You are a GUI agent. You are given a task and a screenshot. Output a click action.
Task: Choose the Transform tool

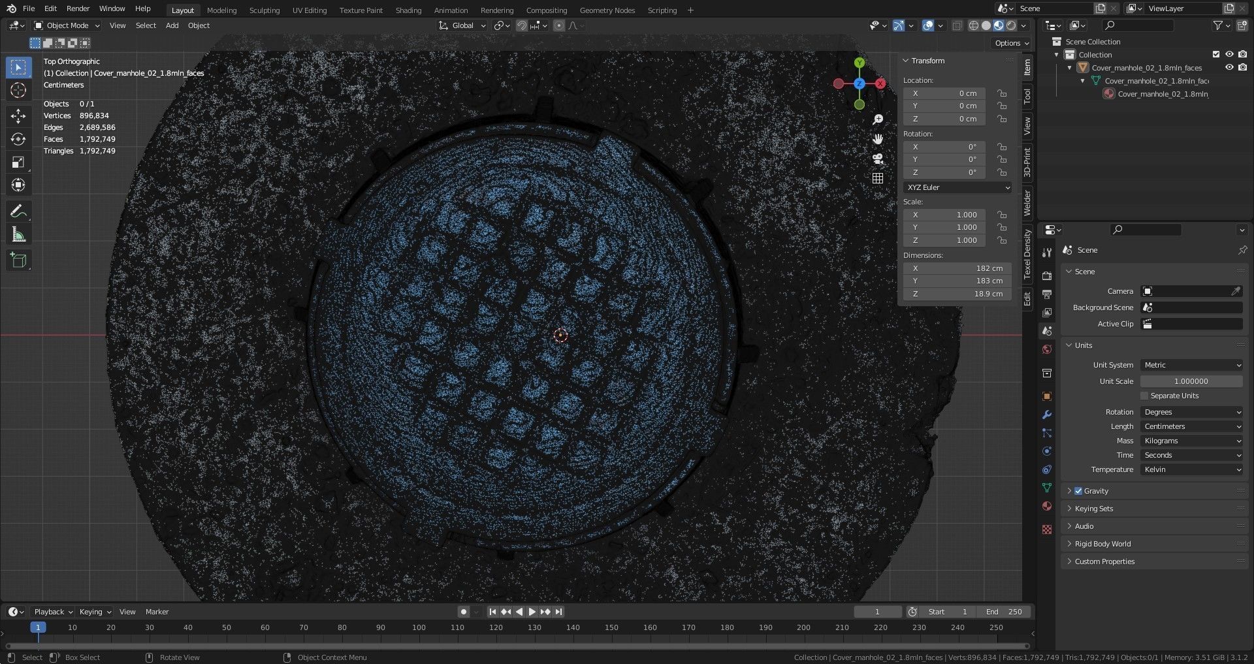coord(18,185)
